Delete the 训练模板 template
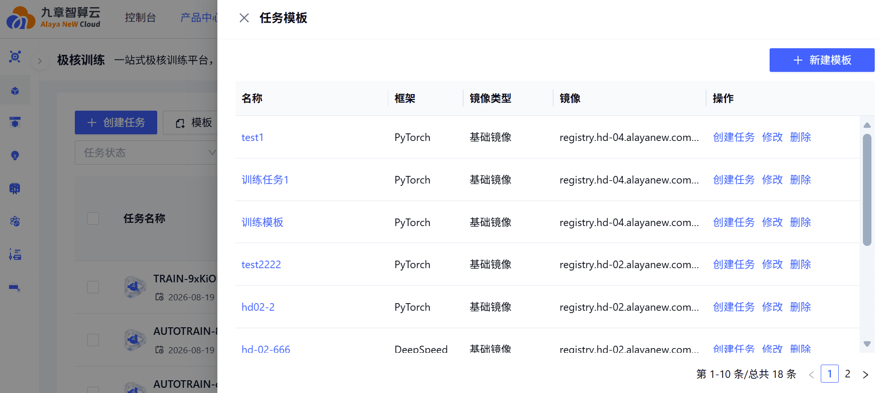 tap(801, 223)
